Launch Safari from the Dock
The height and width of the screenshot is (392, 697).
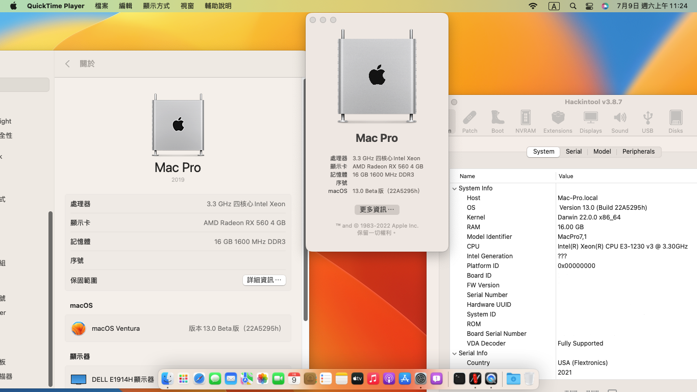coord(199,379)
